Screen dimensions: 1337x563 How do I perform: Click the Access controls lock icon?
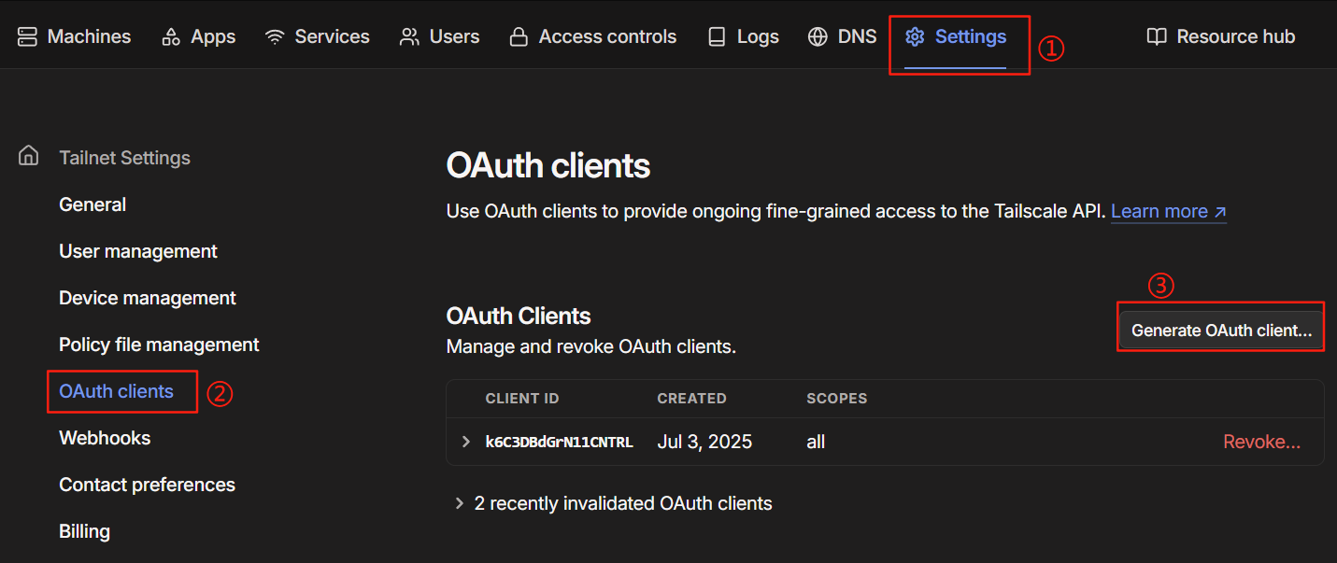(519, 36)
